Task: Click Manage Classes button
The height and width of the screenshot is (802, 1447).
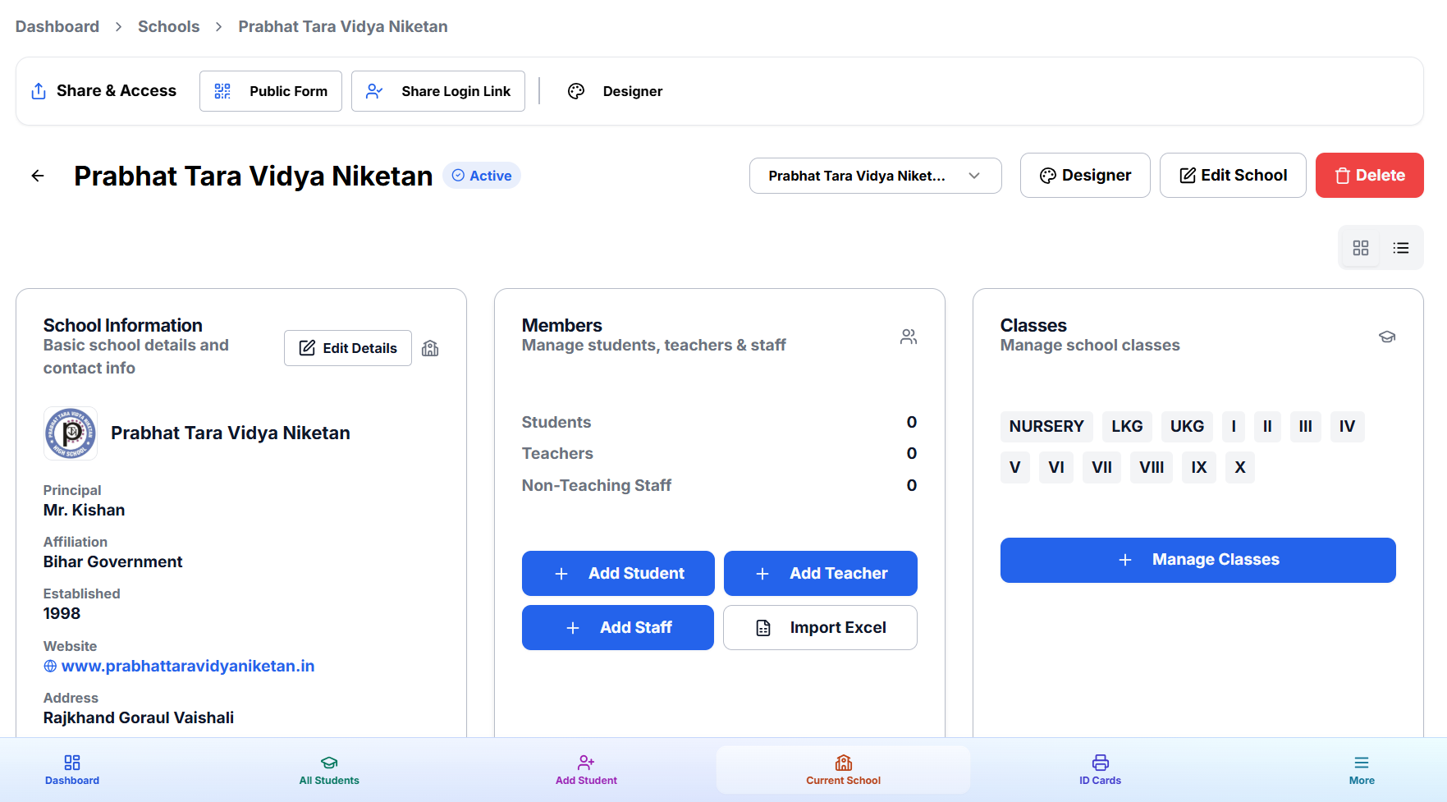Action: point(1198,560)
